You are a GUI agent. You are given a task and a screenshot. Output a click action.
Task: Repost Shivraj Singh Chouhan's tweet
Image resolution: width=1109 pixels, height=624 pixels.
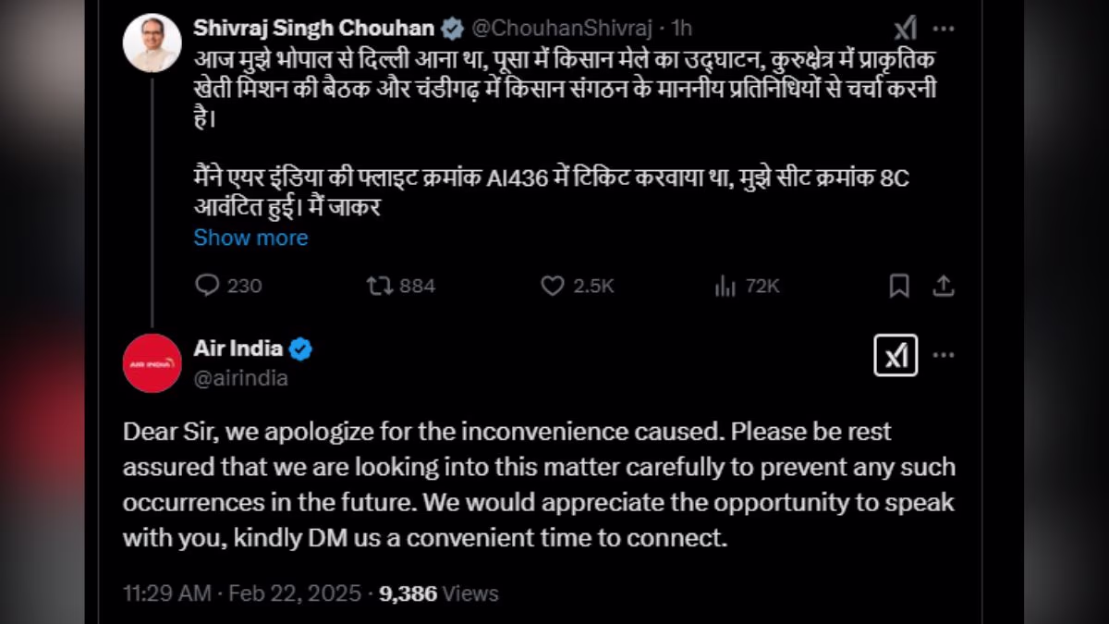[380, 287]
